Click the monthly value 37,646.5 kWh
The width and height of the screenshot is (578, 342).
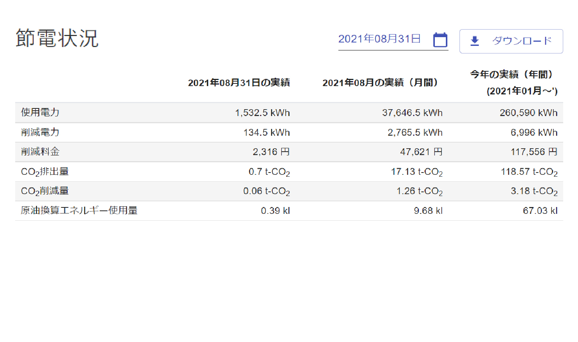(x=412, y=113)
